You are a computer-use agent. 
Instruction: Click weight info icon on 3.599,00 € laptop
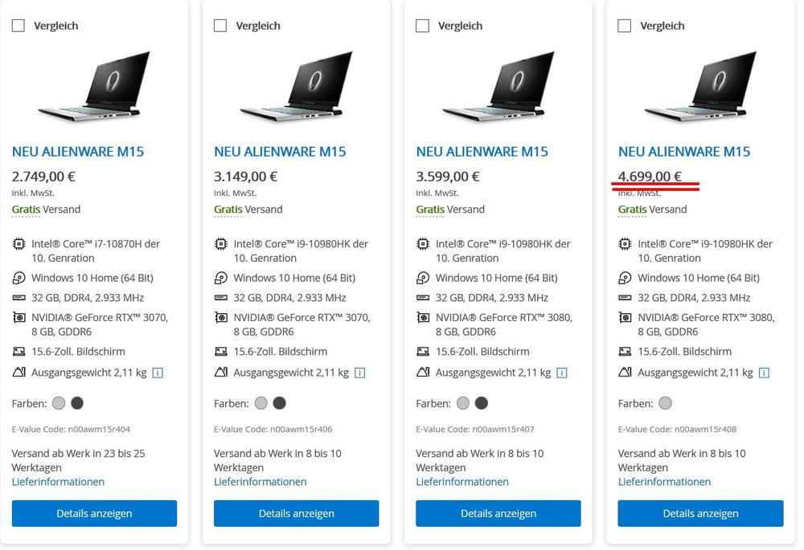[562, 373]
